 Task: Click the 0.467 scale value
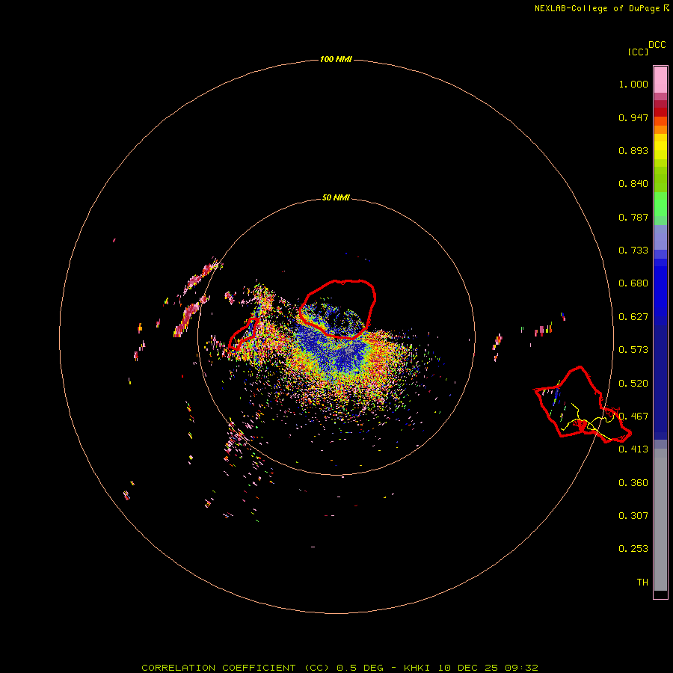coord(633,417)
